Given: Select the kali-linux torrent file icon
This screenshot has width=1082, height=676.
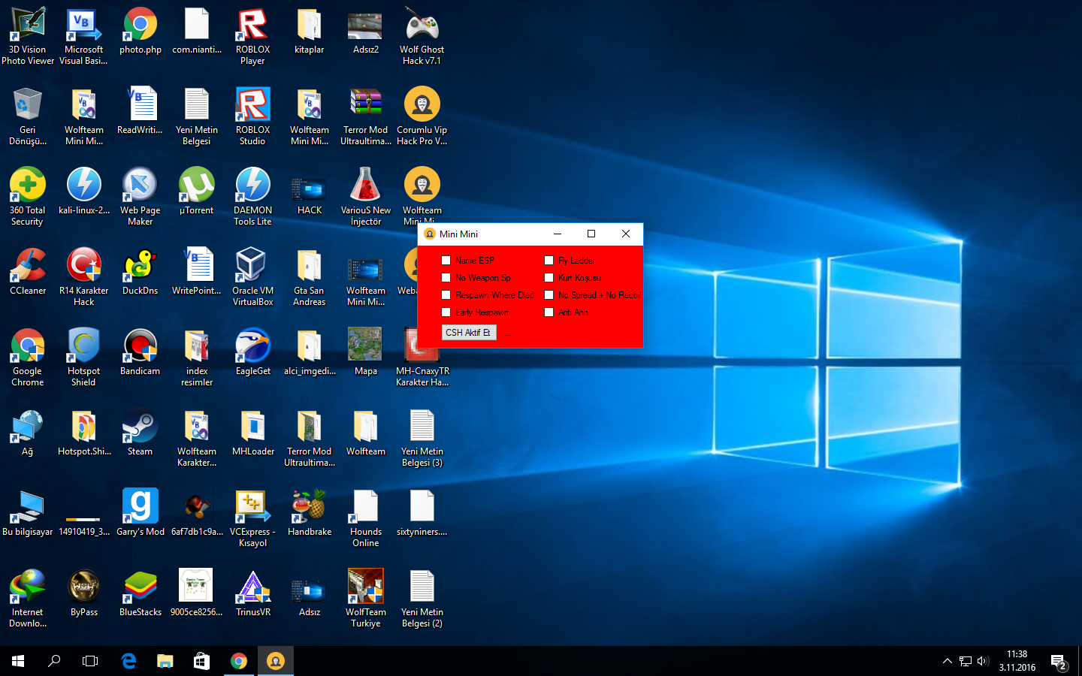Looking at the screenshot, I should point(84,192).
